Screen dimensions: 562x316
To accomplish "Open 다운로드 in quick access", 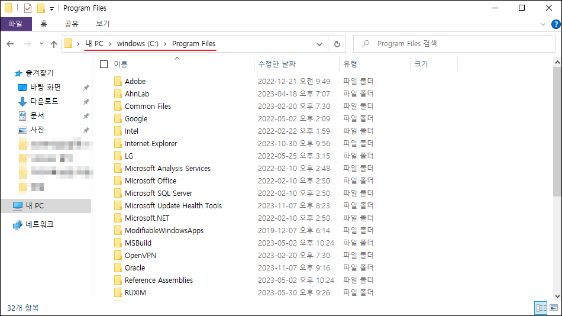I will click(44, 101).
